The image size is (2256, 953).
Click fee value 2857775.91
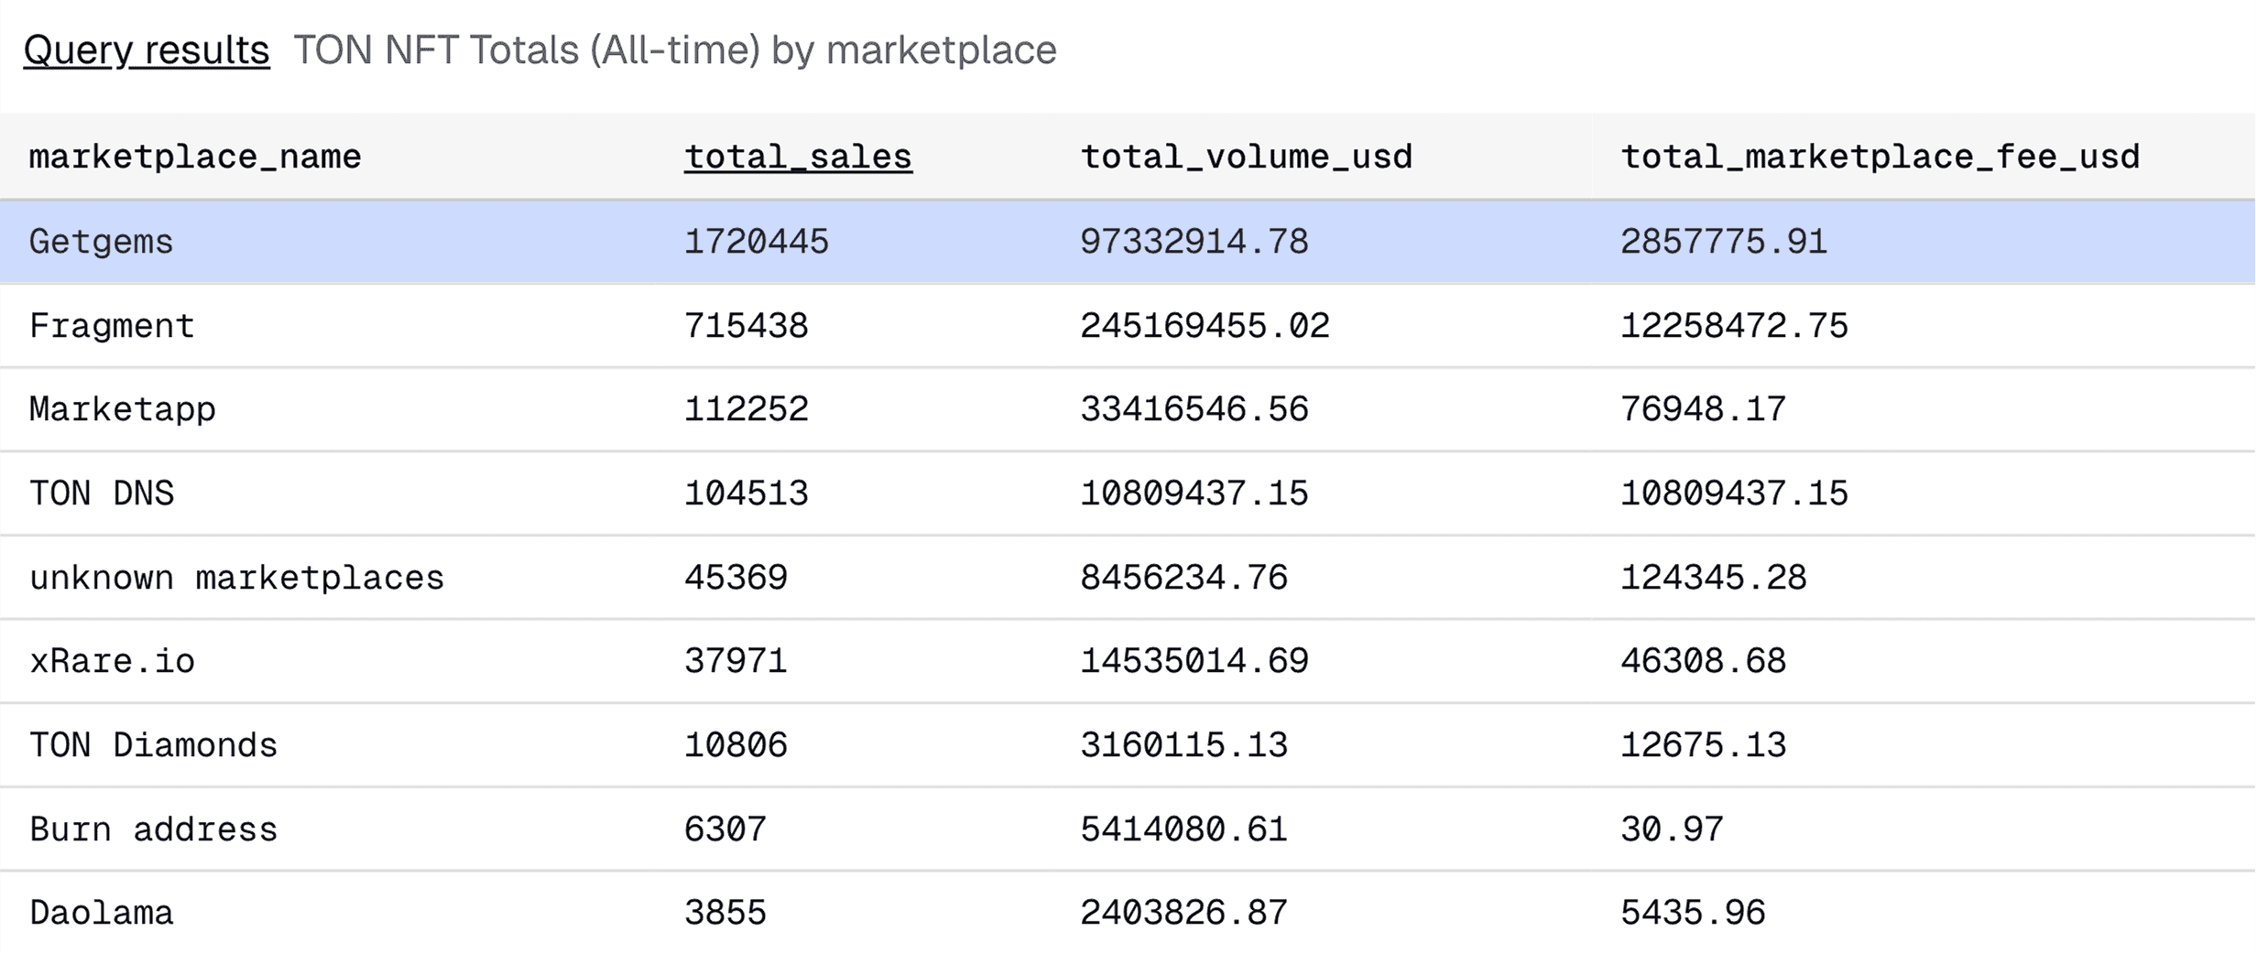click(x=1724, y=242)
